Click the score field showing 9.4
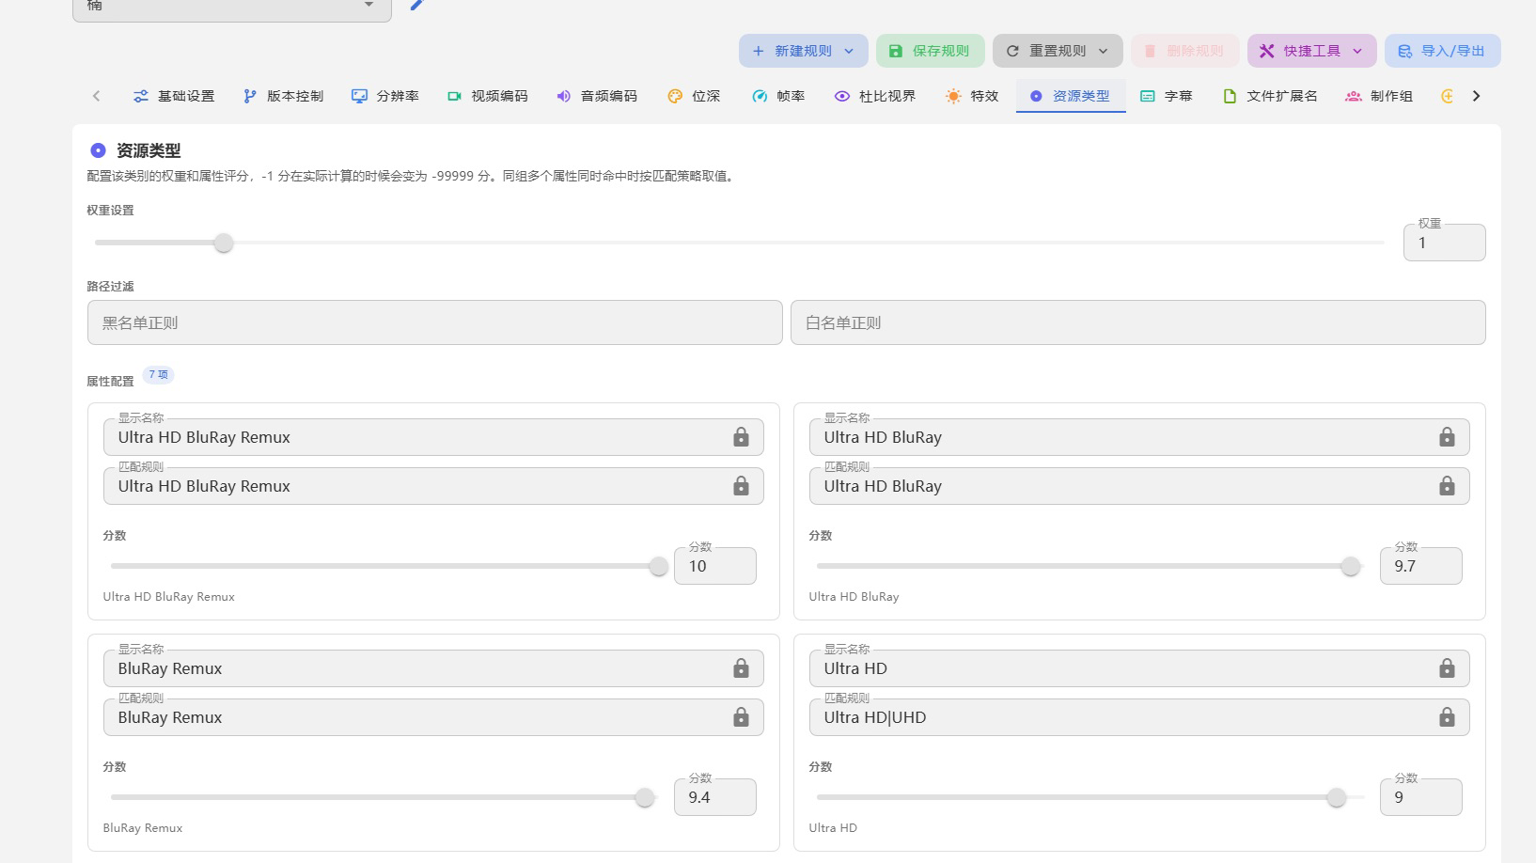 tap(715, 797)
